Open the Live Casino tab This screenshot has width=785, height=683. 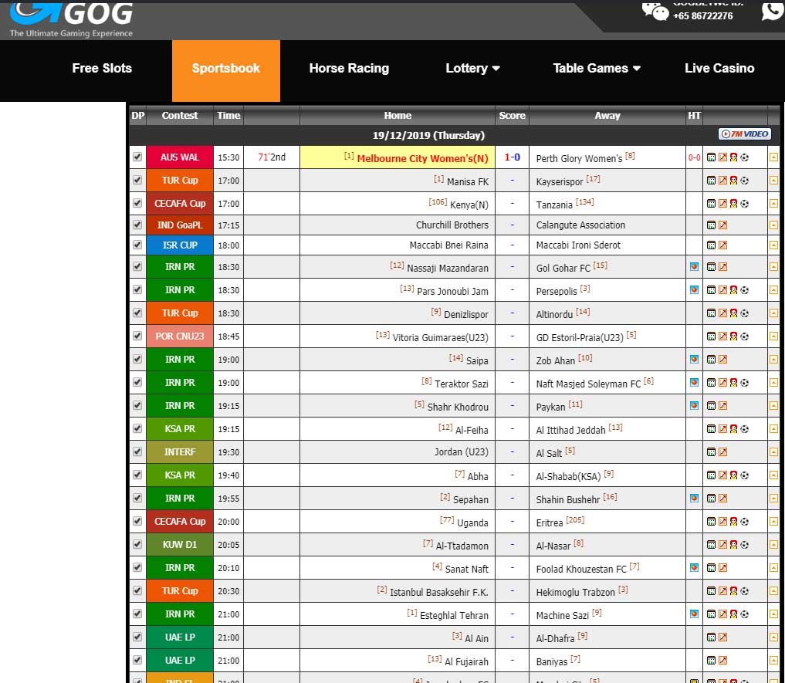[x=719, y=68]
